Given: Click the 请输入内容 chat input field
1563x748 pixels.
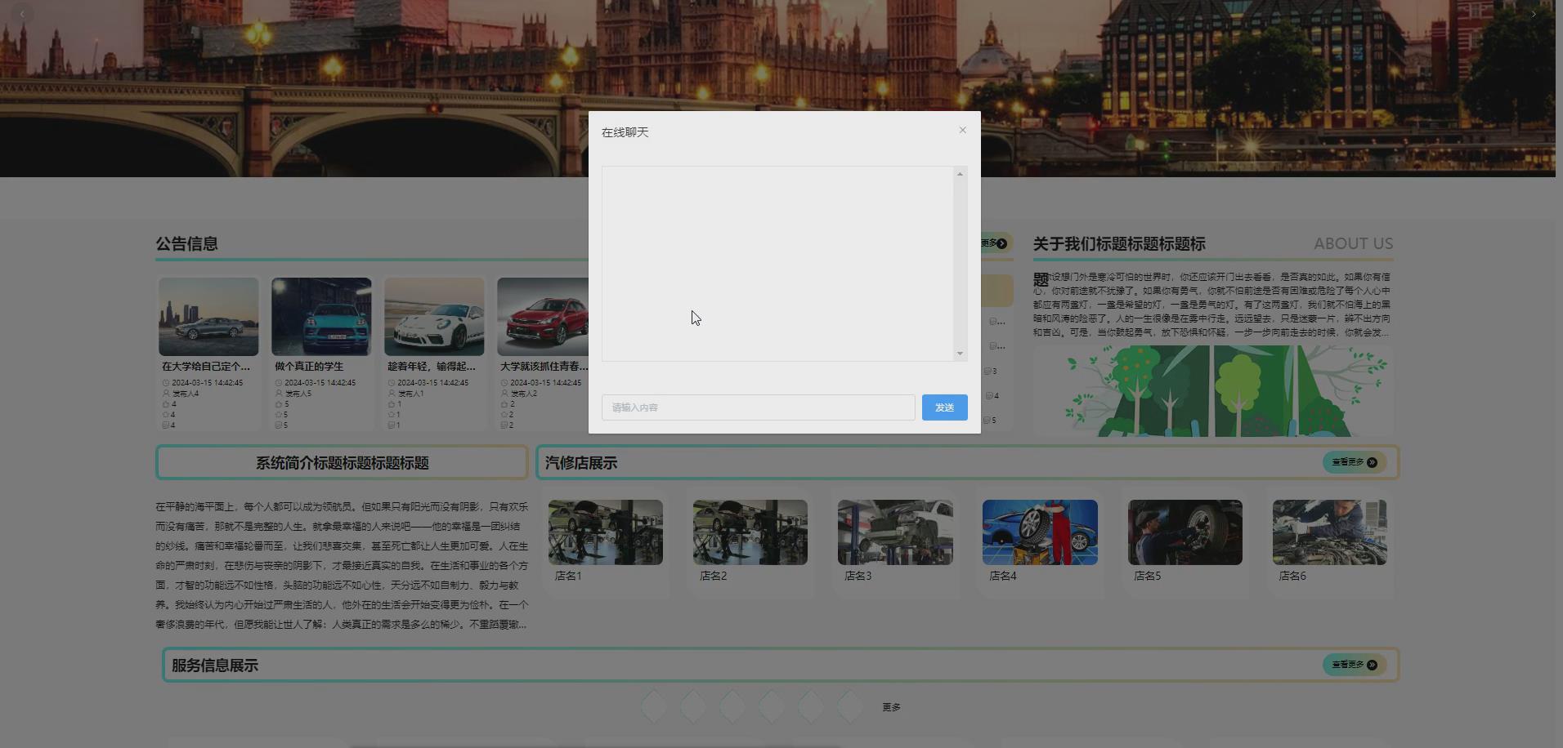Looking at the screenshot, I should point(757,407).
